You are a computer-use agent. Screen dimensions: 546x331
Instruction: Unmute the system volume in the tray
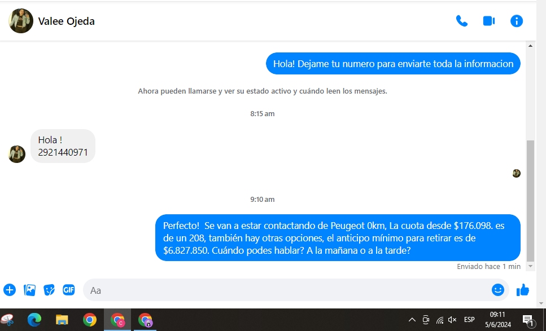(452, 320)
